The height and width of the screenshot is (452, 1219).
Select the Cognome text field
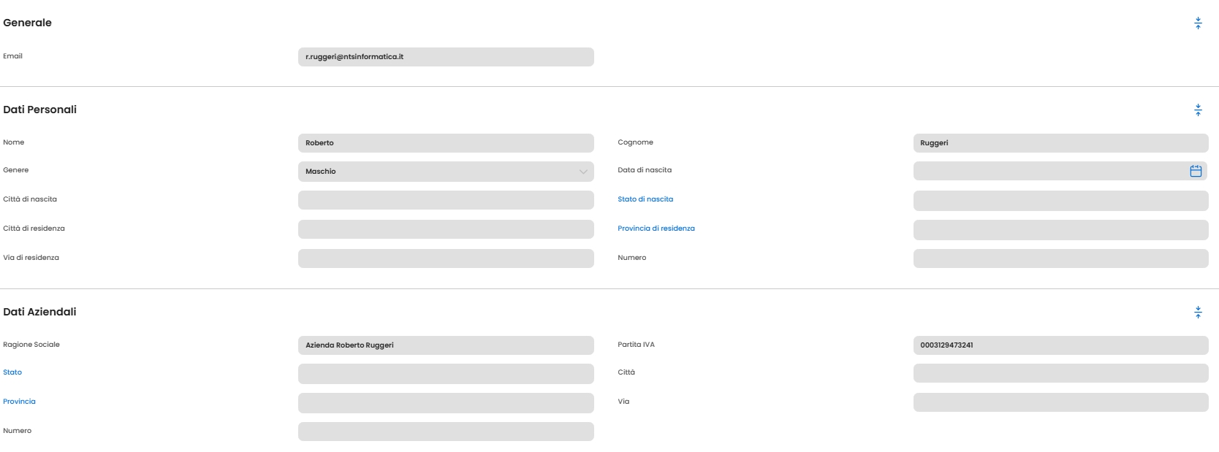click(1060, 143)
